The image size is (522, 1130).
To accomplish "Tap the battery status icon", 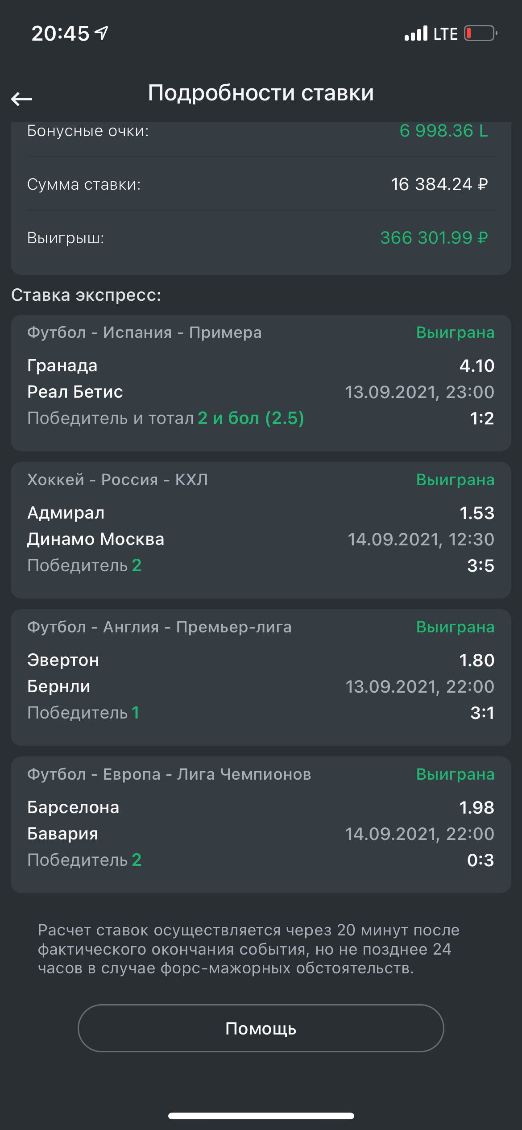I will coord(481,33).
